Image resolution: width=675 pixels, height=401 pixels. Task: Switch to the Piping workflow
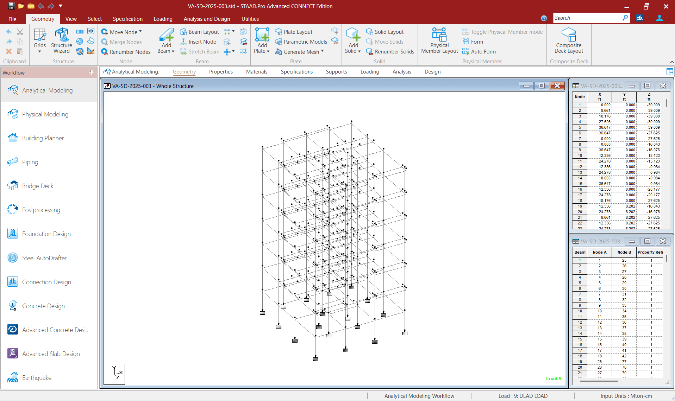(x=49, y=162)
